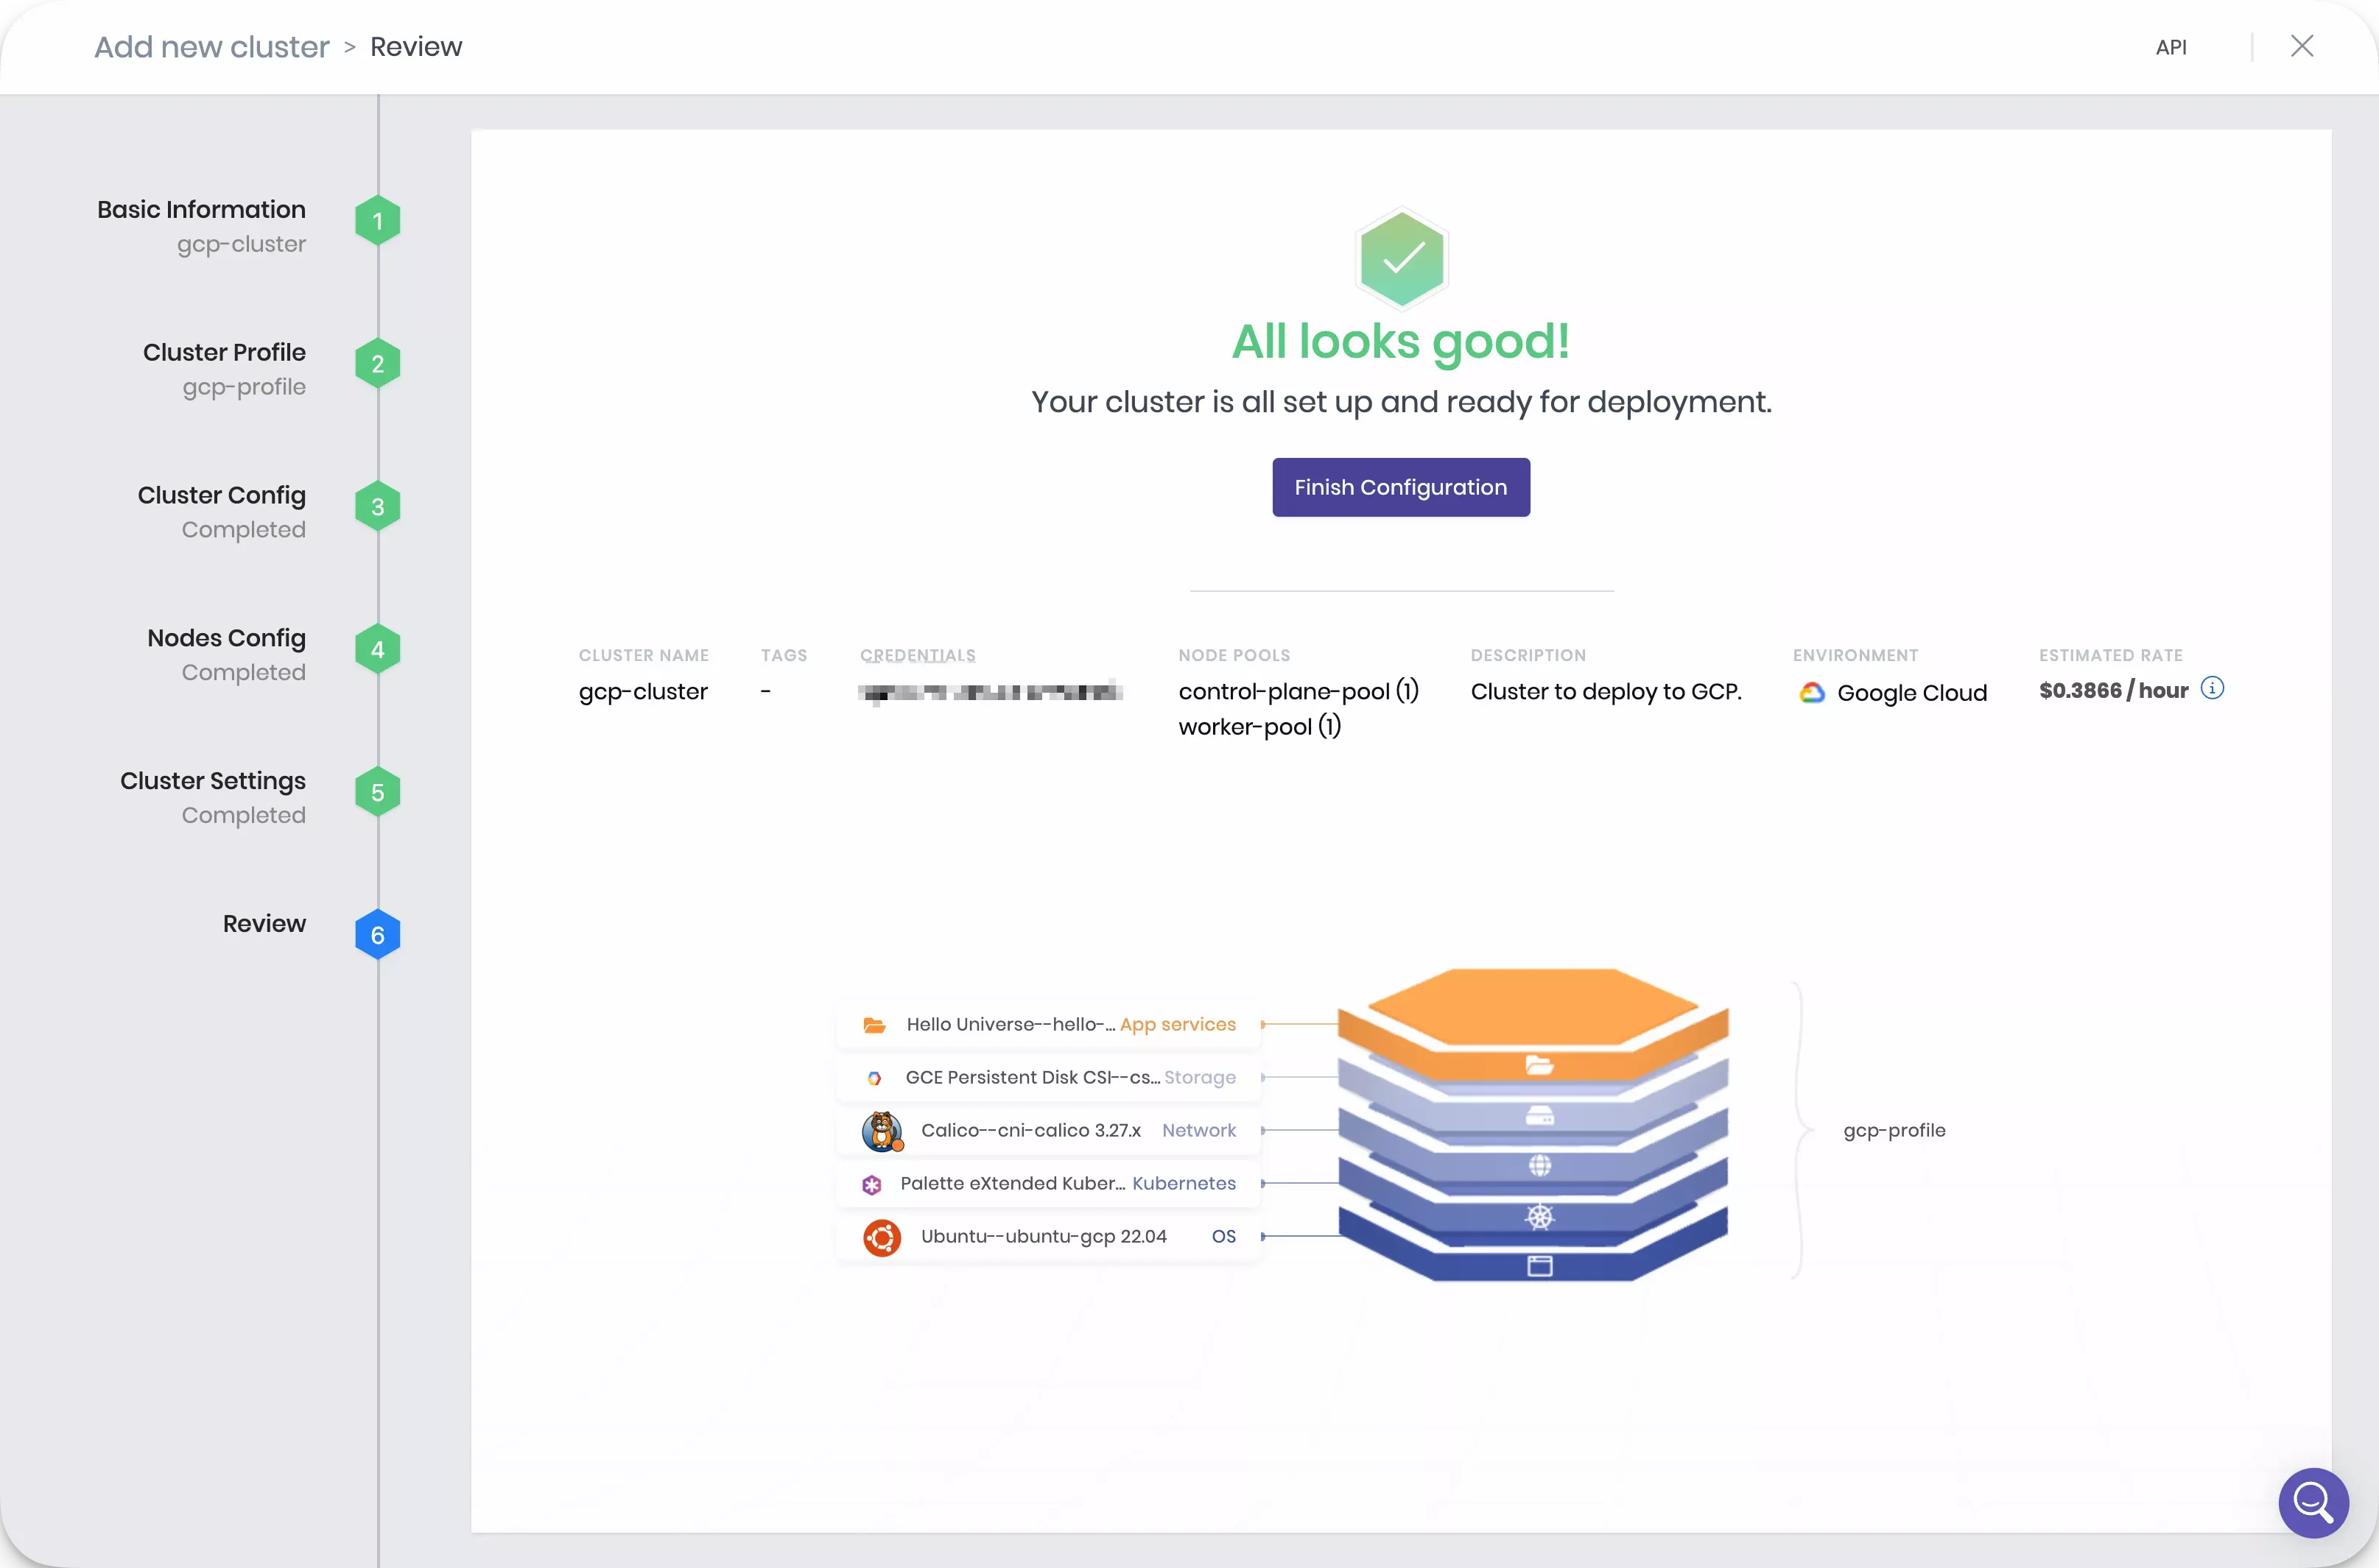Return to the Cluster Config step
This screenshot has height=1568, width=2379.
coord(377,506)
